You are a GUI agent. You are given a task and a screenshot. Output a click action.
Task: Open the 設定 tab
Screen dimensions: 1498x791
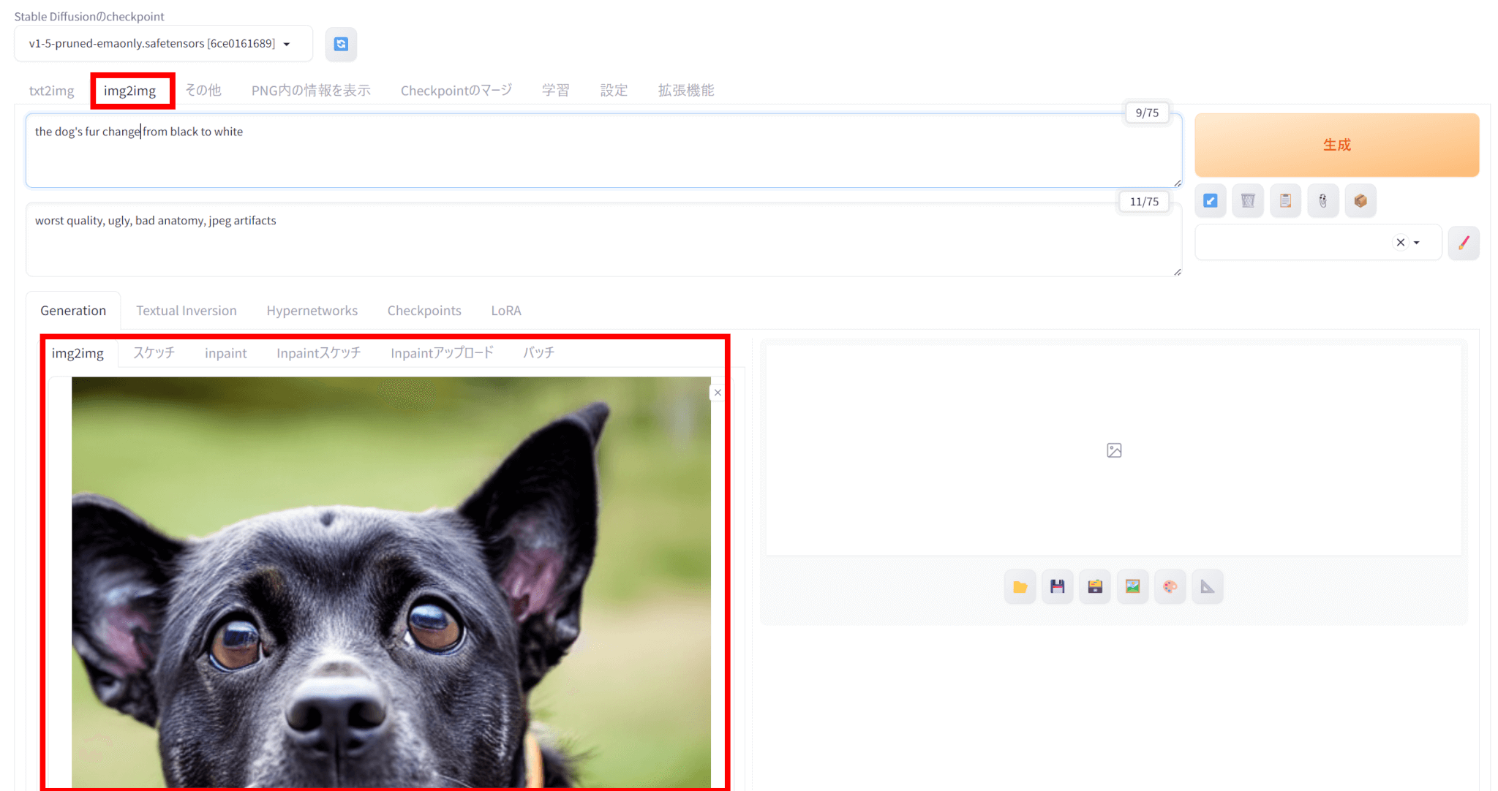[x=614, y=91]
